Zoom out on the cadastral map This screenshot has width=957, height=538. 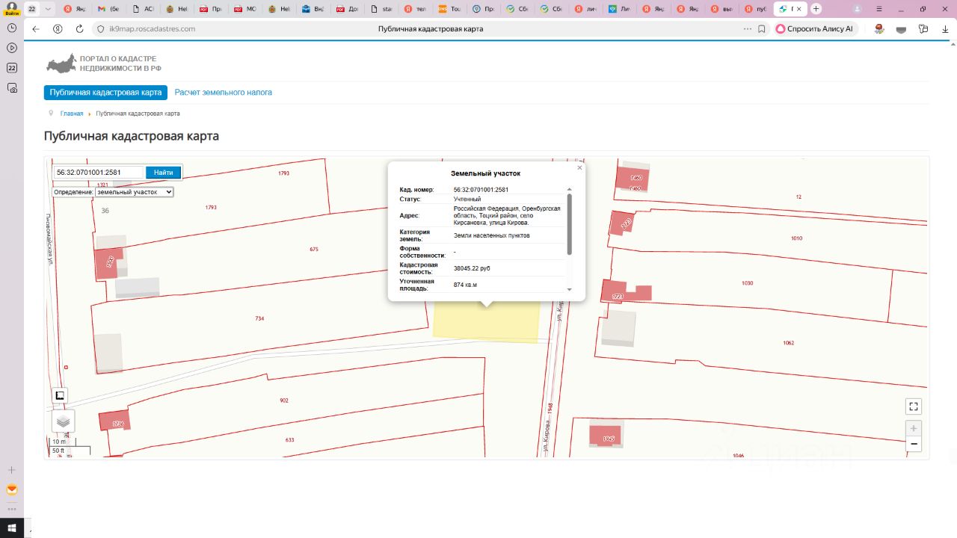pos(913,444)
